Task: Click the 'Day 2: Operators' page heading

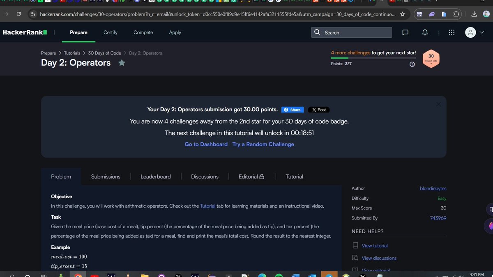Action: [x=76, y=63]
